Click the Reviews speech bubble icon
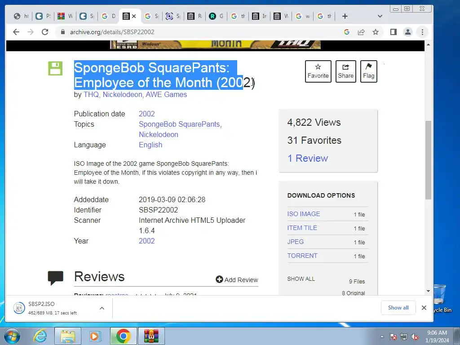The height and width of the screenshot is (345, 460). pyautogui.click(x=55, y=278)
